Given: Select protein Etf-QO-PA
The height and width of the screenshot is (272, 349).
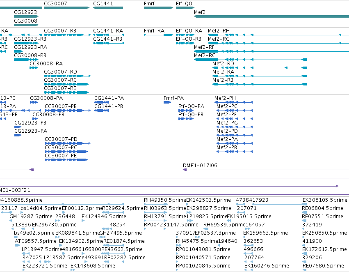Looking at the screenshot, I should pos(192,106).
